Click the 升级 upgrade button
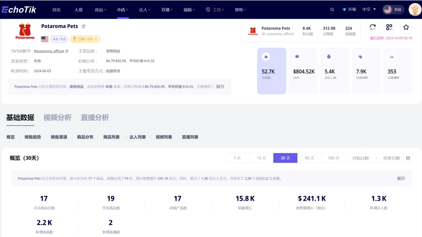 click(x=349, y=9)
